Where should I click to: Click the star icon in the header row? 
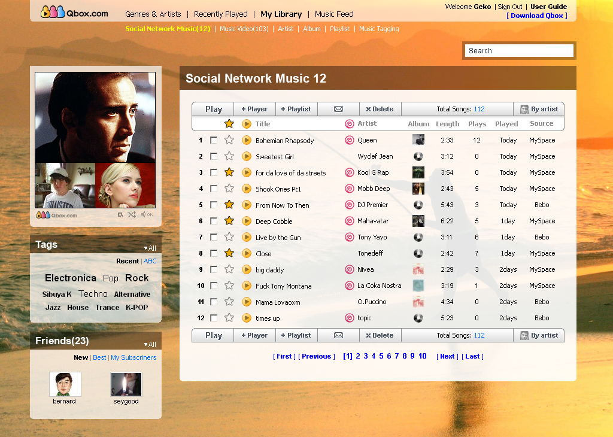click(229, 124)
